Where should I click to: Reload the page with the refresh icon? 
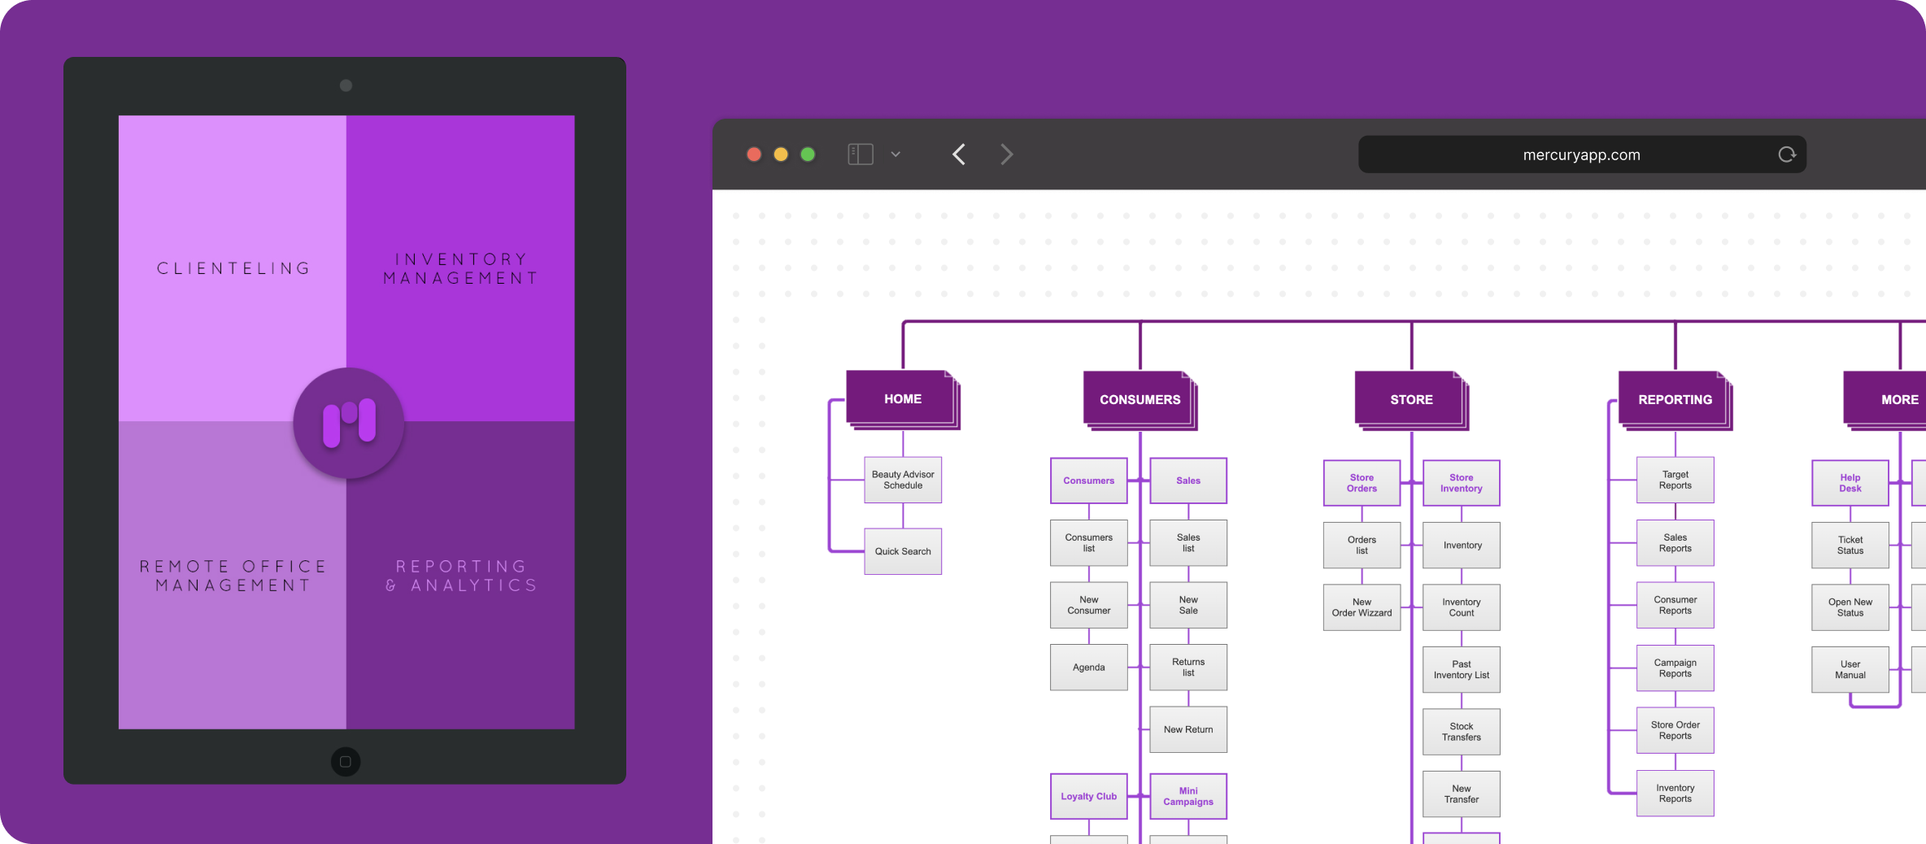(x=1786, y=154)
